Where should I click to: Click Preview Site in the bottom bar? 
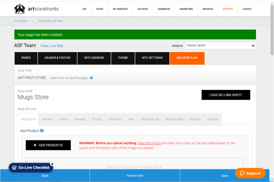(x=135, y=175)
